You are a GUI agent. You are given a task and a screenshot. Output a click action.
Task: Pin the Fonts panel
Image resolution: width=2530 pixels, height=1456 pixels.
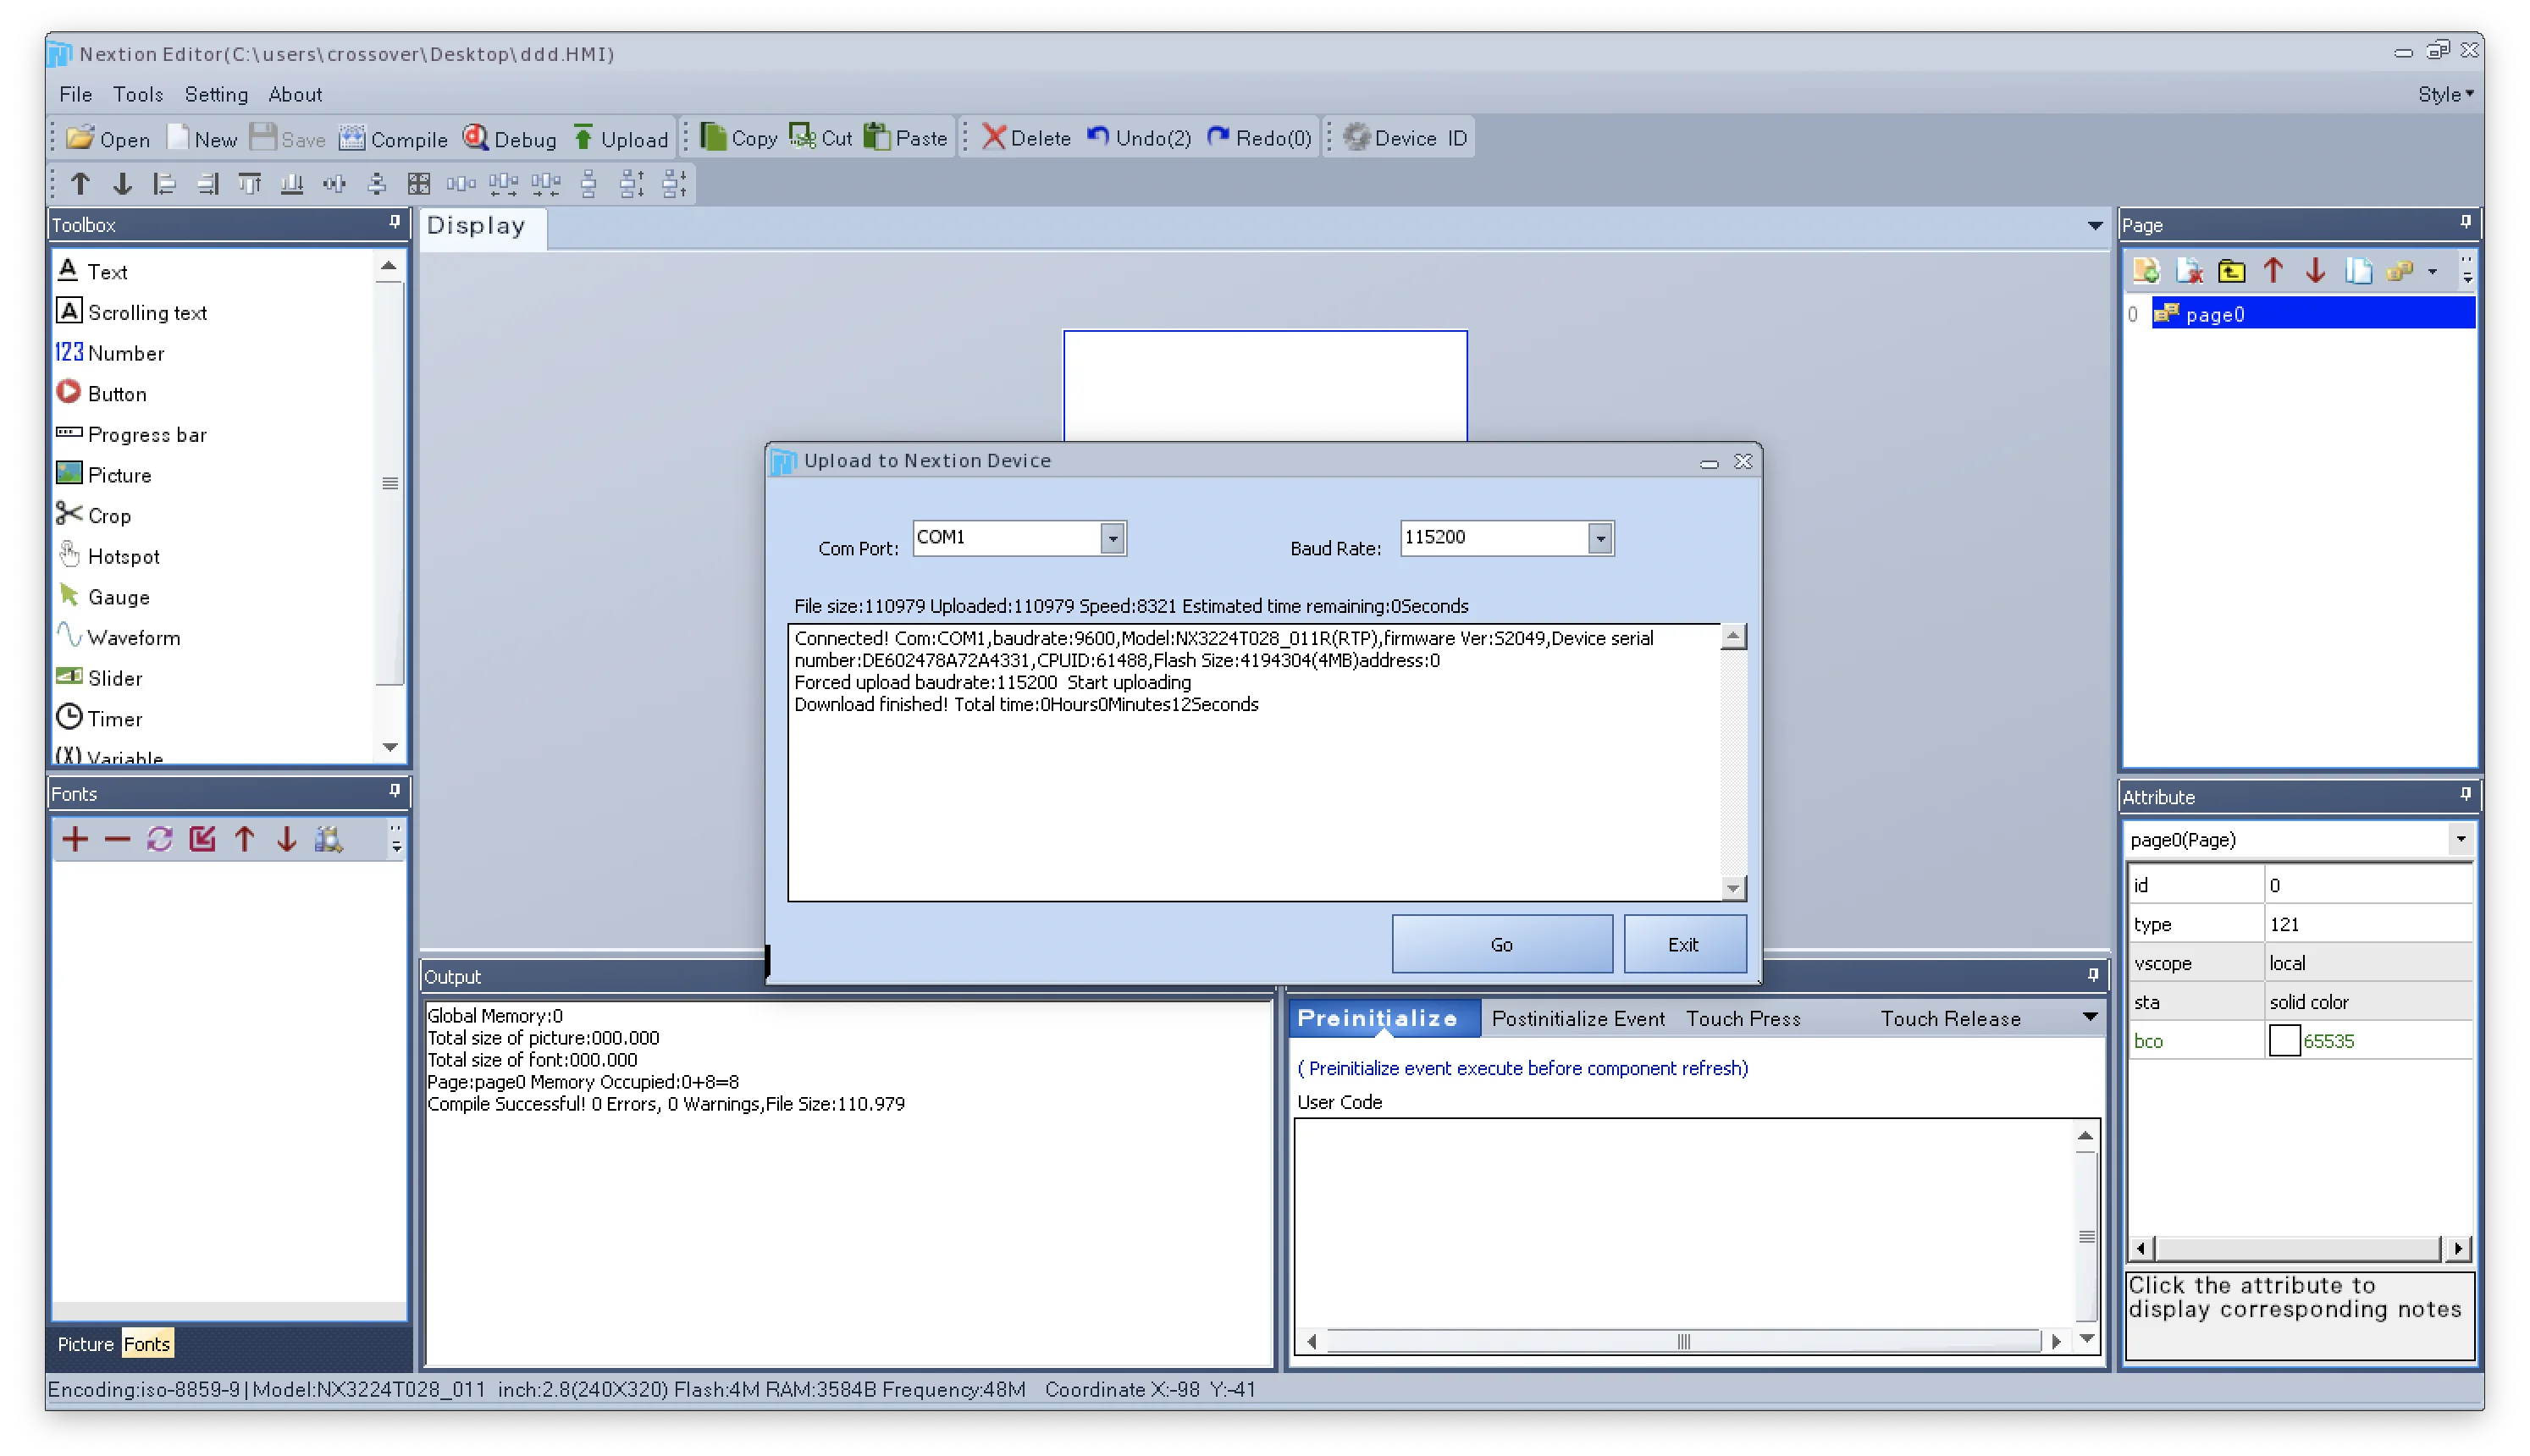tap(394, 791)
